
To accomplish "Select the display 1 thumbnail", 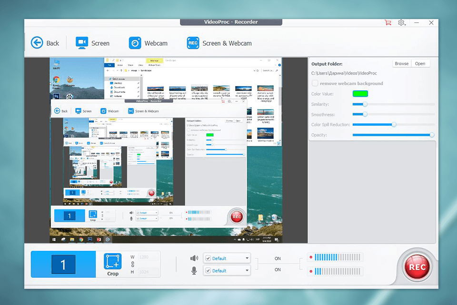I will tap(63, 265).
